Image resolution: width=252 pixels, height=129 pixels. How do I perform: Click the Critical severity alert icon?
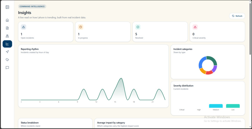pyautogui.click(x=195, y=27)
